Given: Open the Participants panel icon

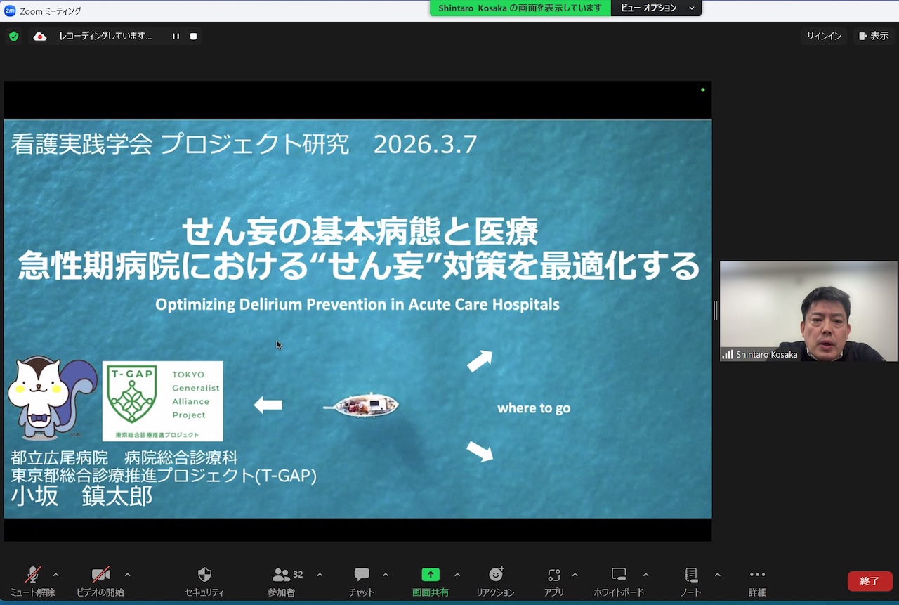Looking at the screenshot, I should (x=282, y=575).
